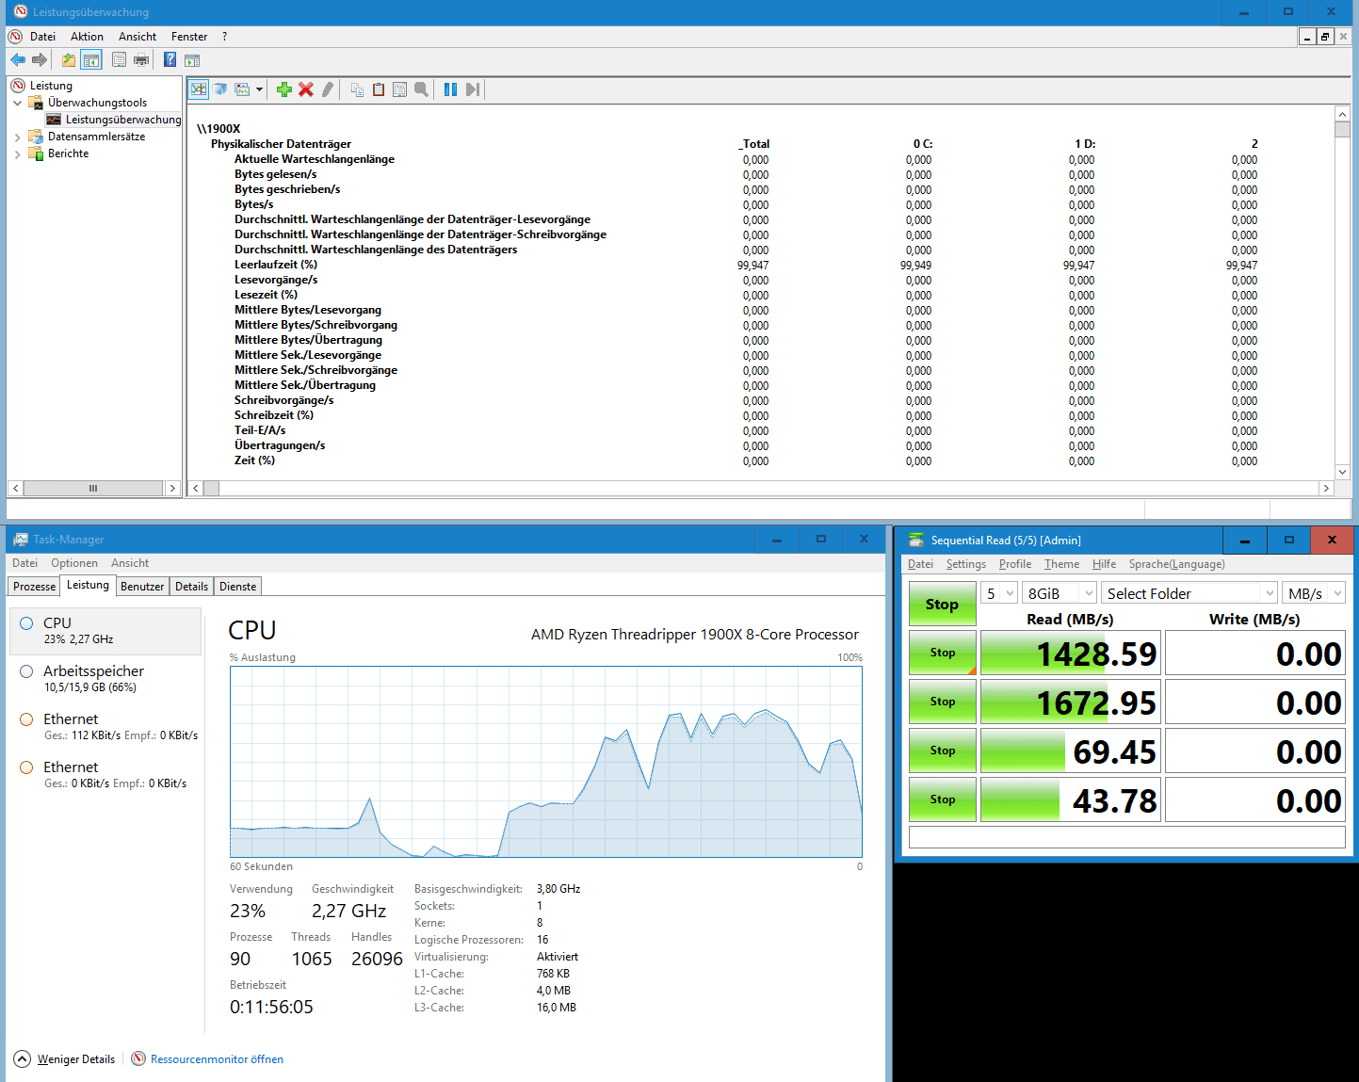The height and width of the screenshot is (1082, 1359).
Task: Toggle the show/hide action pane icon
Action: tap(192, 60)
